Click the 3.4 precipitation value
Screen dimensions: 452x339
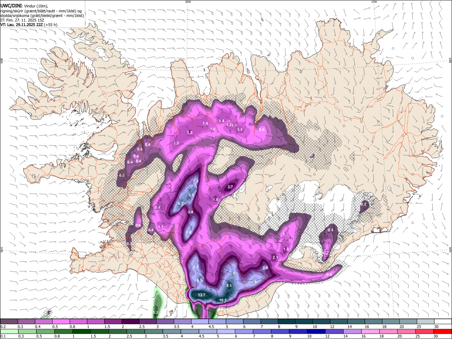tap(190, 212)
